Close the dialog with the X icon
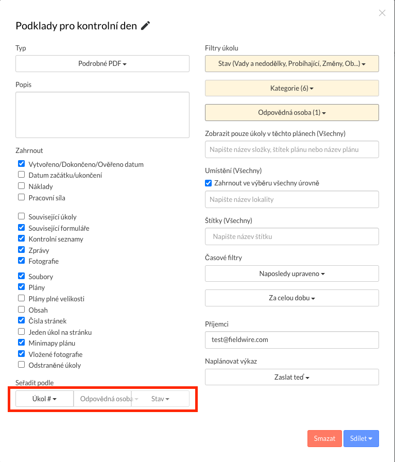Image resolution: width=395 pixels, height=462 pixels. [x=382, y=13]
